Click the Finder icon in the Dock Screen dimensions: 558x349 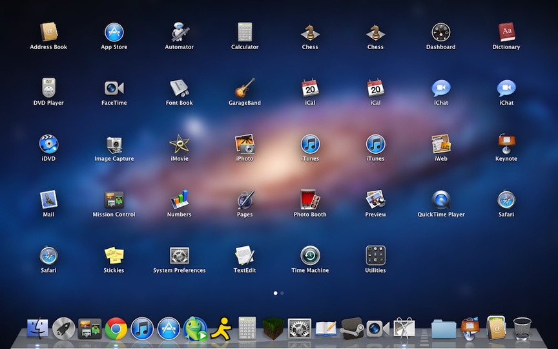pyautogui.click(x=37, y=328)
